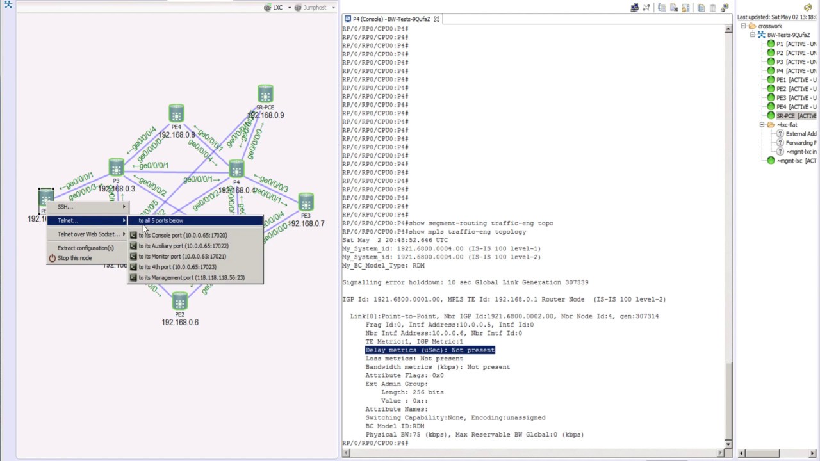This screenshot has width=820, height=461.
Task: Click the LXC toolbar icon
Action: pos(268,8)
